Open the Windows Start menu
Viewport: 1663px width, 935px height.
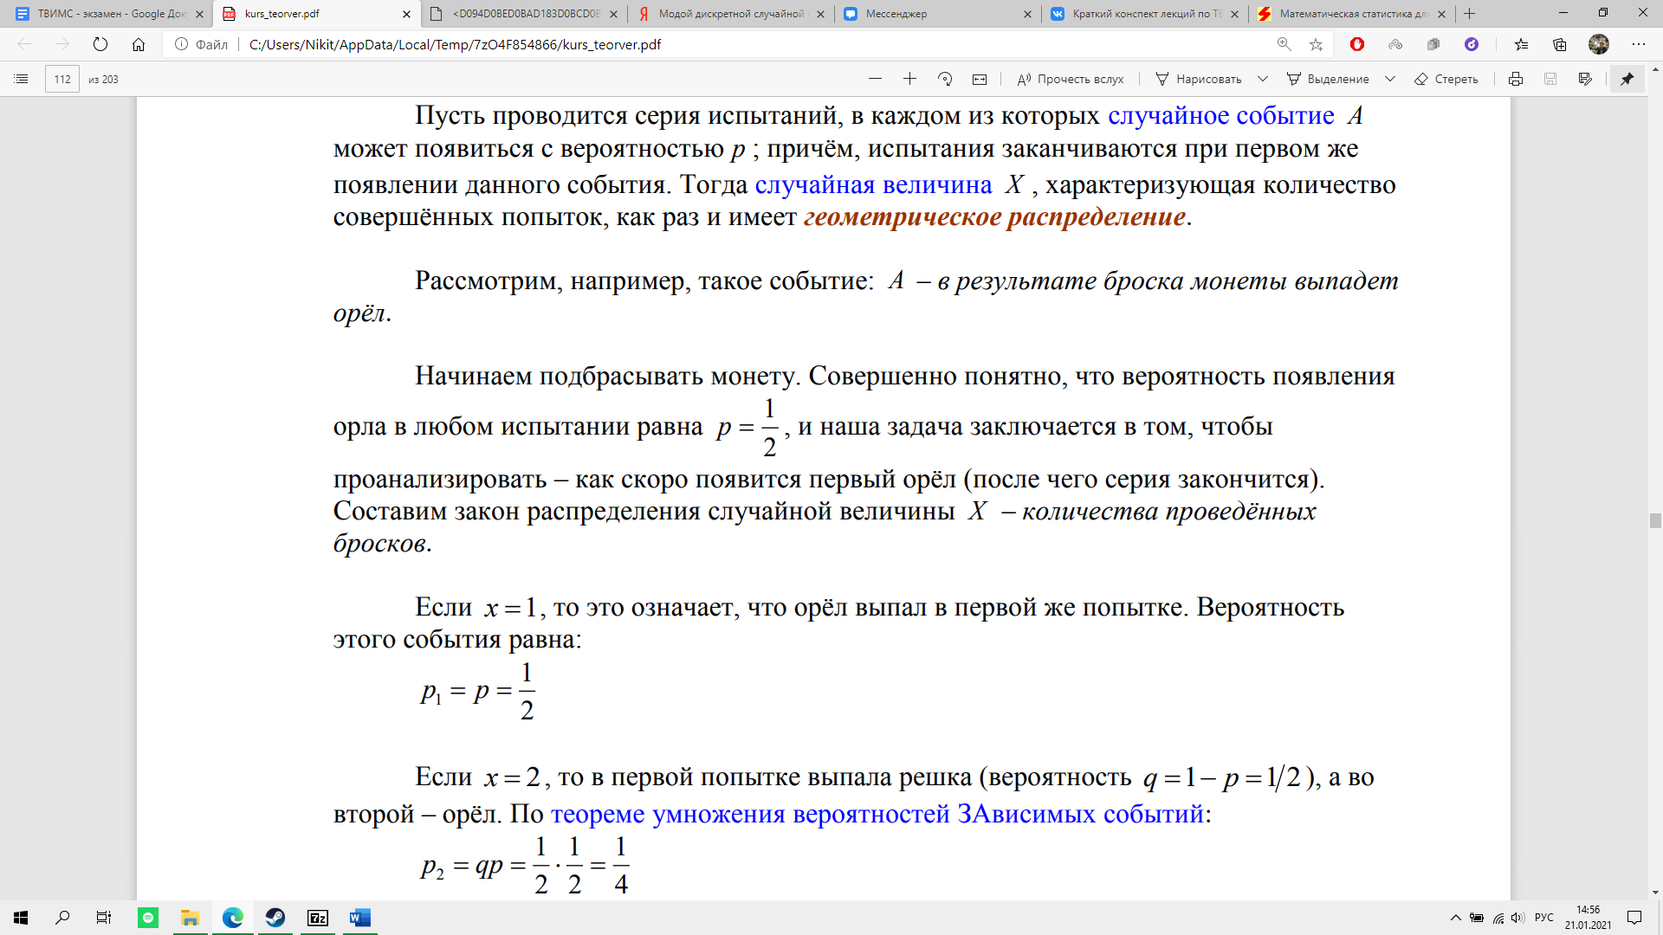click(x=21, y=918)
